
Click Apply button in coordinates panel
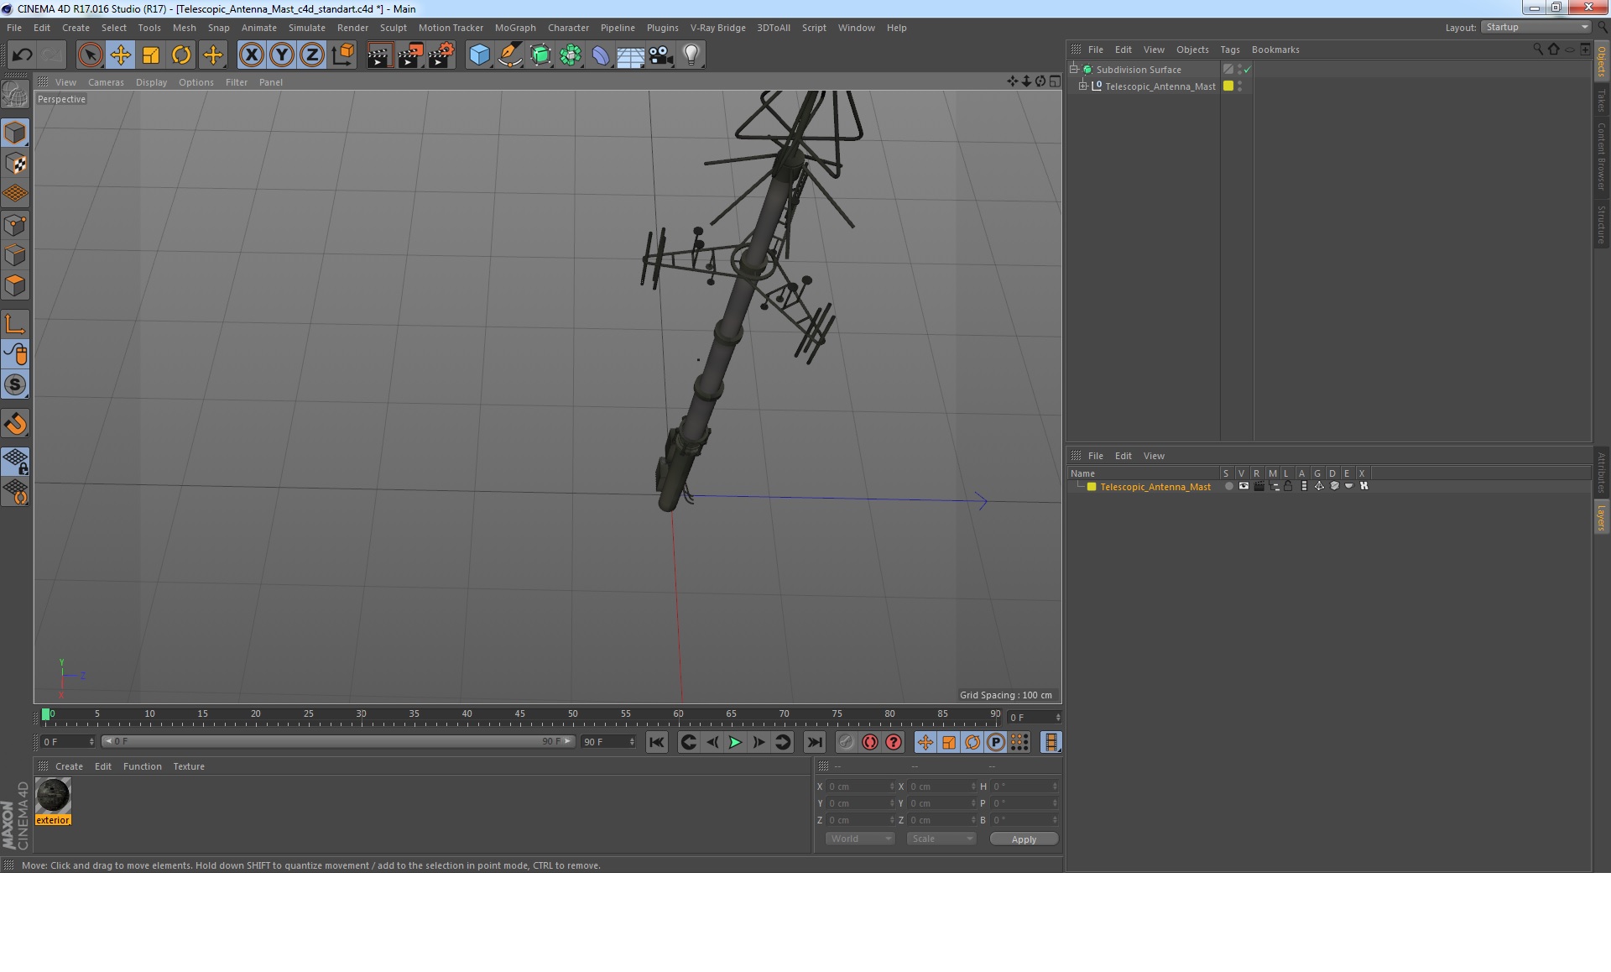[x=1022, y=839]
